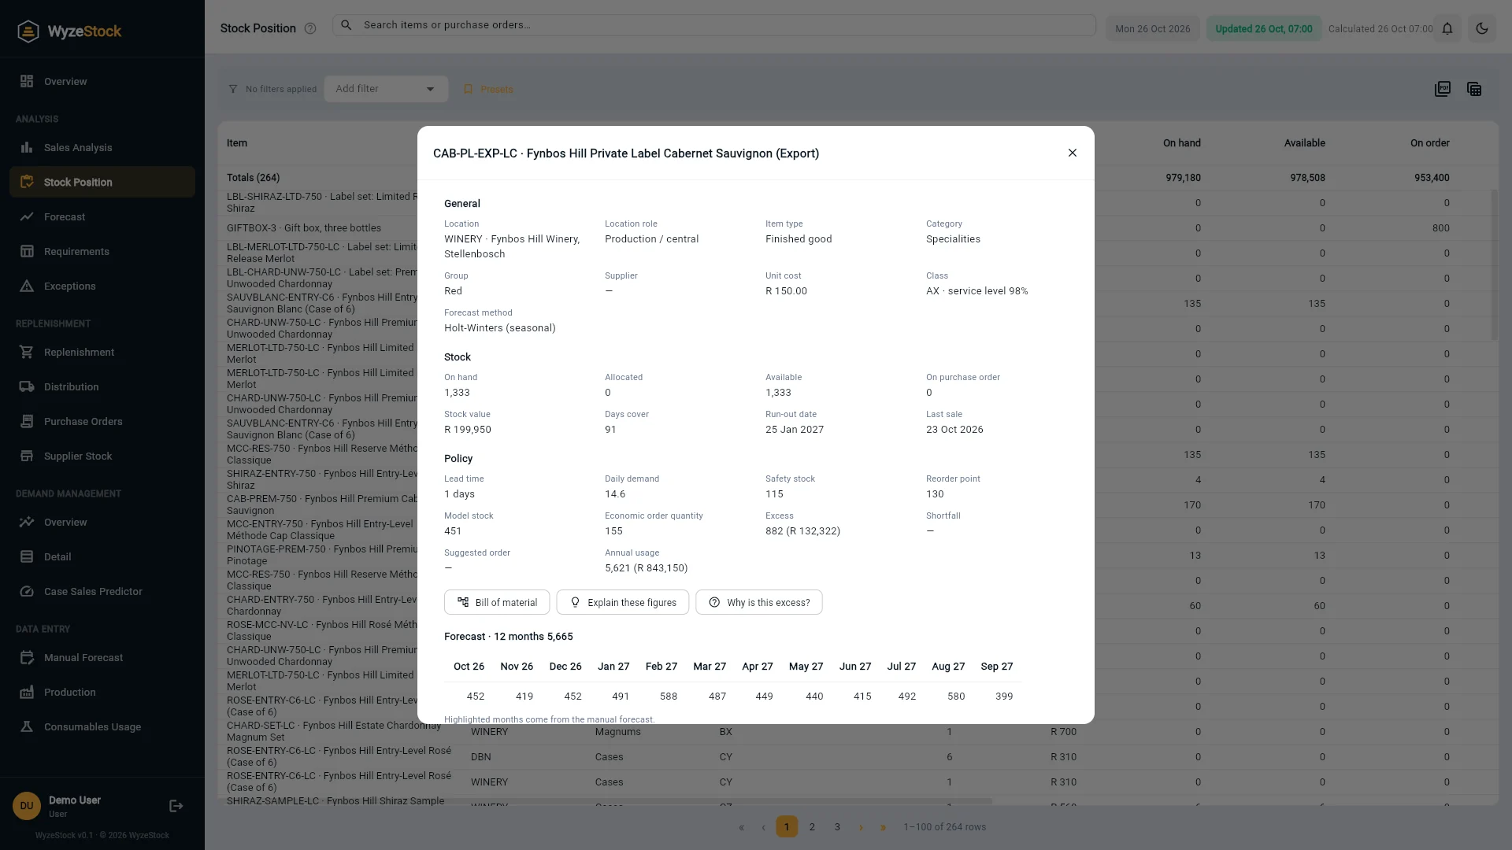Click help icon beside Stock Position
The image size is (1512, 850).
tap(310, 28)
